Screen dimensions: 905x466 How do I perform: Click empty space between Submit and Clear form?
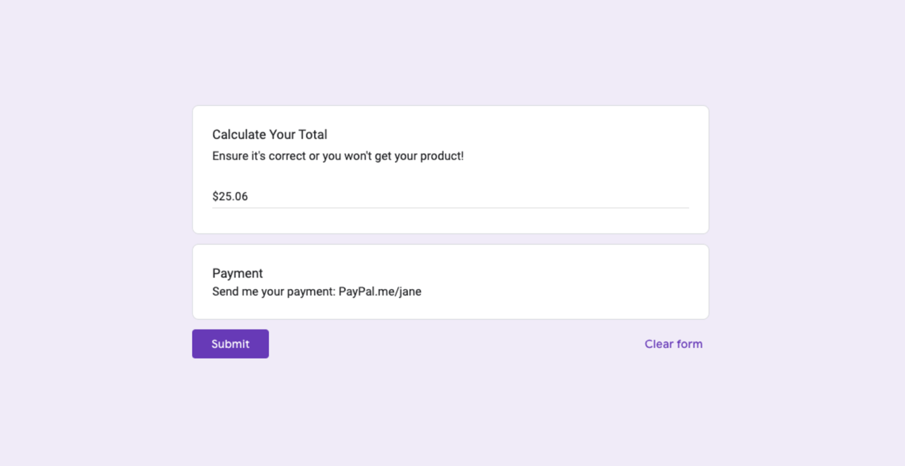pos(451,344)
